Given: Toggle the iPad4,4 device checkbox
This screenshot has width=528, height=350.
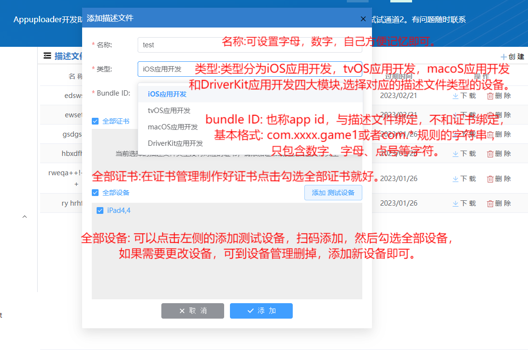Looking at the screenshot, I should [100, 210].
